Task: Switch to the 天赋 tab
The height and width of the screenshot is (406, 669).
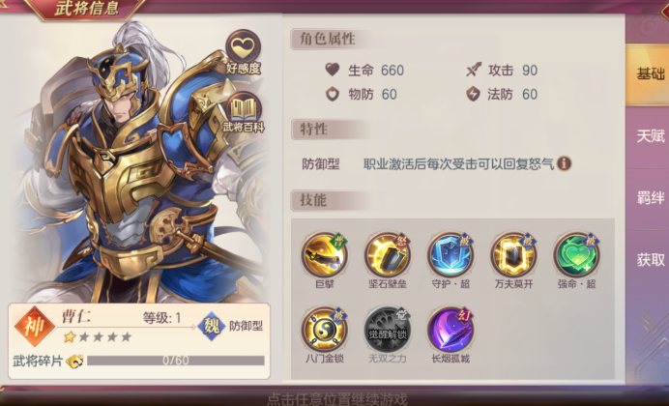Action: pos(648,136)
